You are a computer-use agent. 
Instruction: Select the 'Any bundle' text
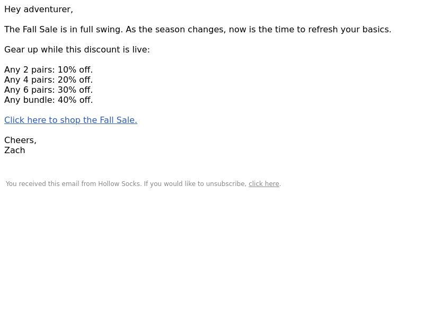pos(30,100)
